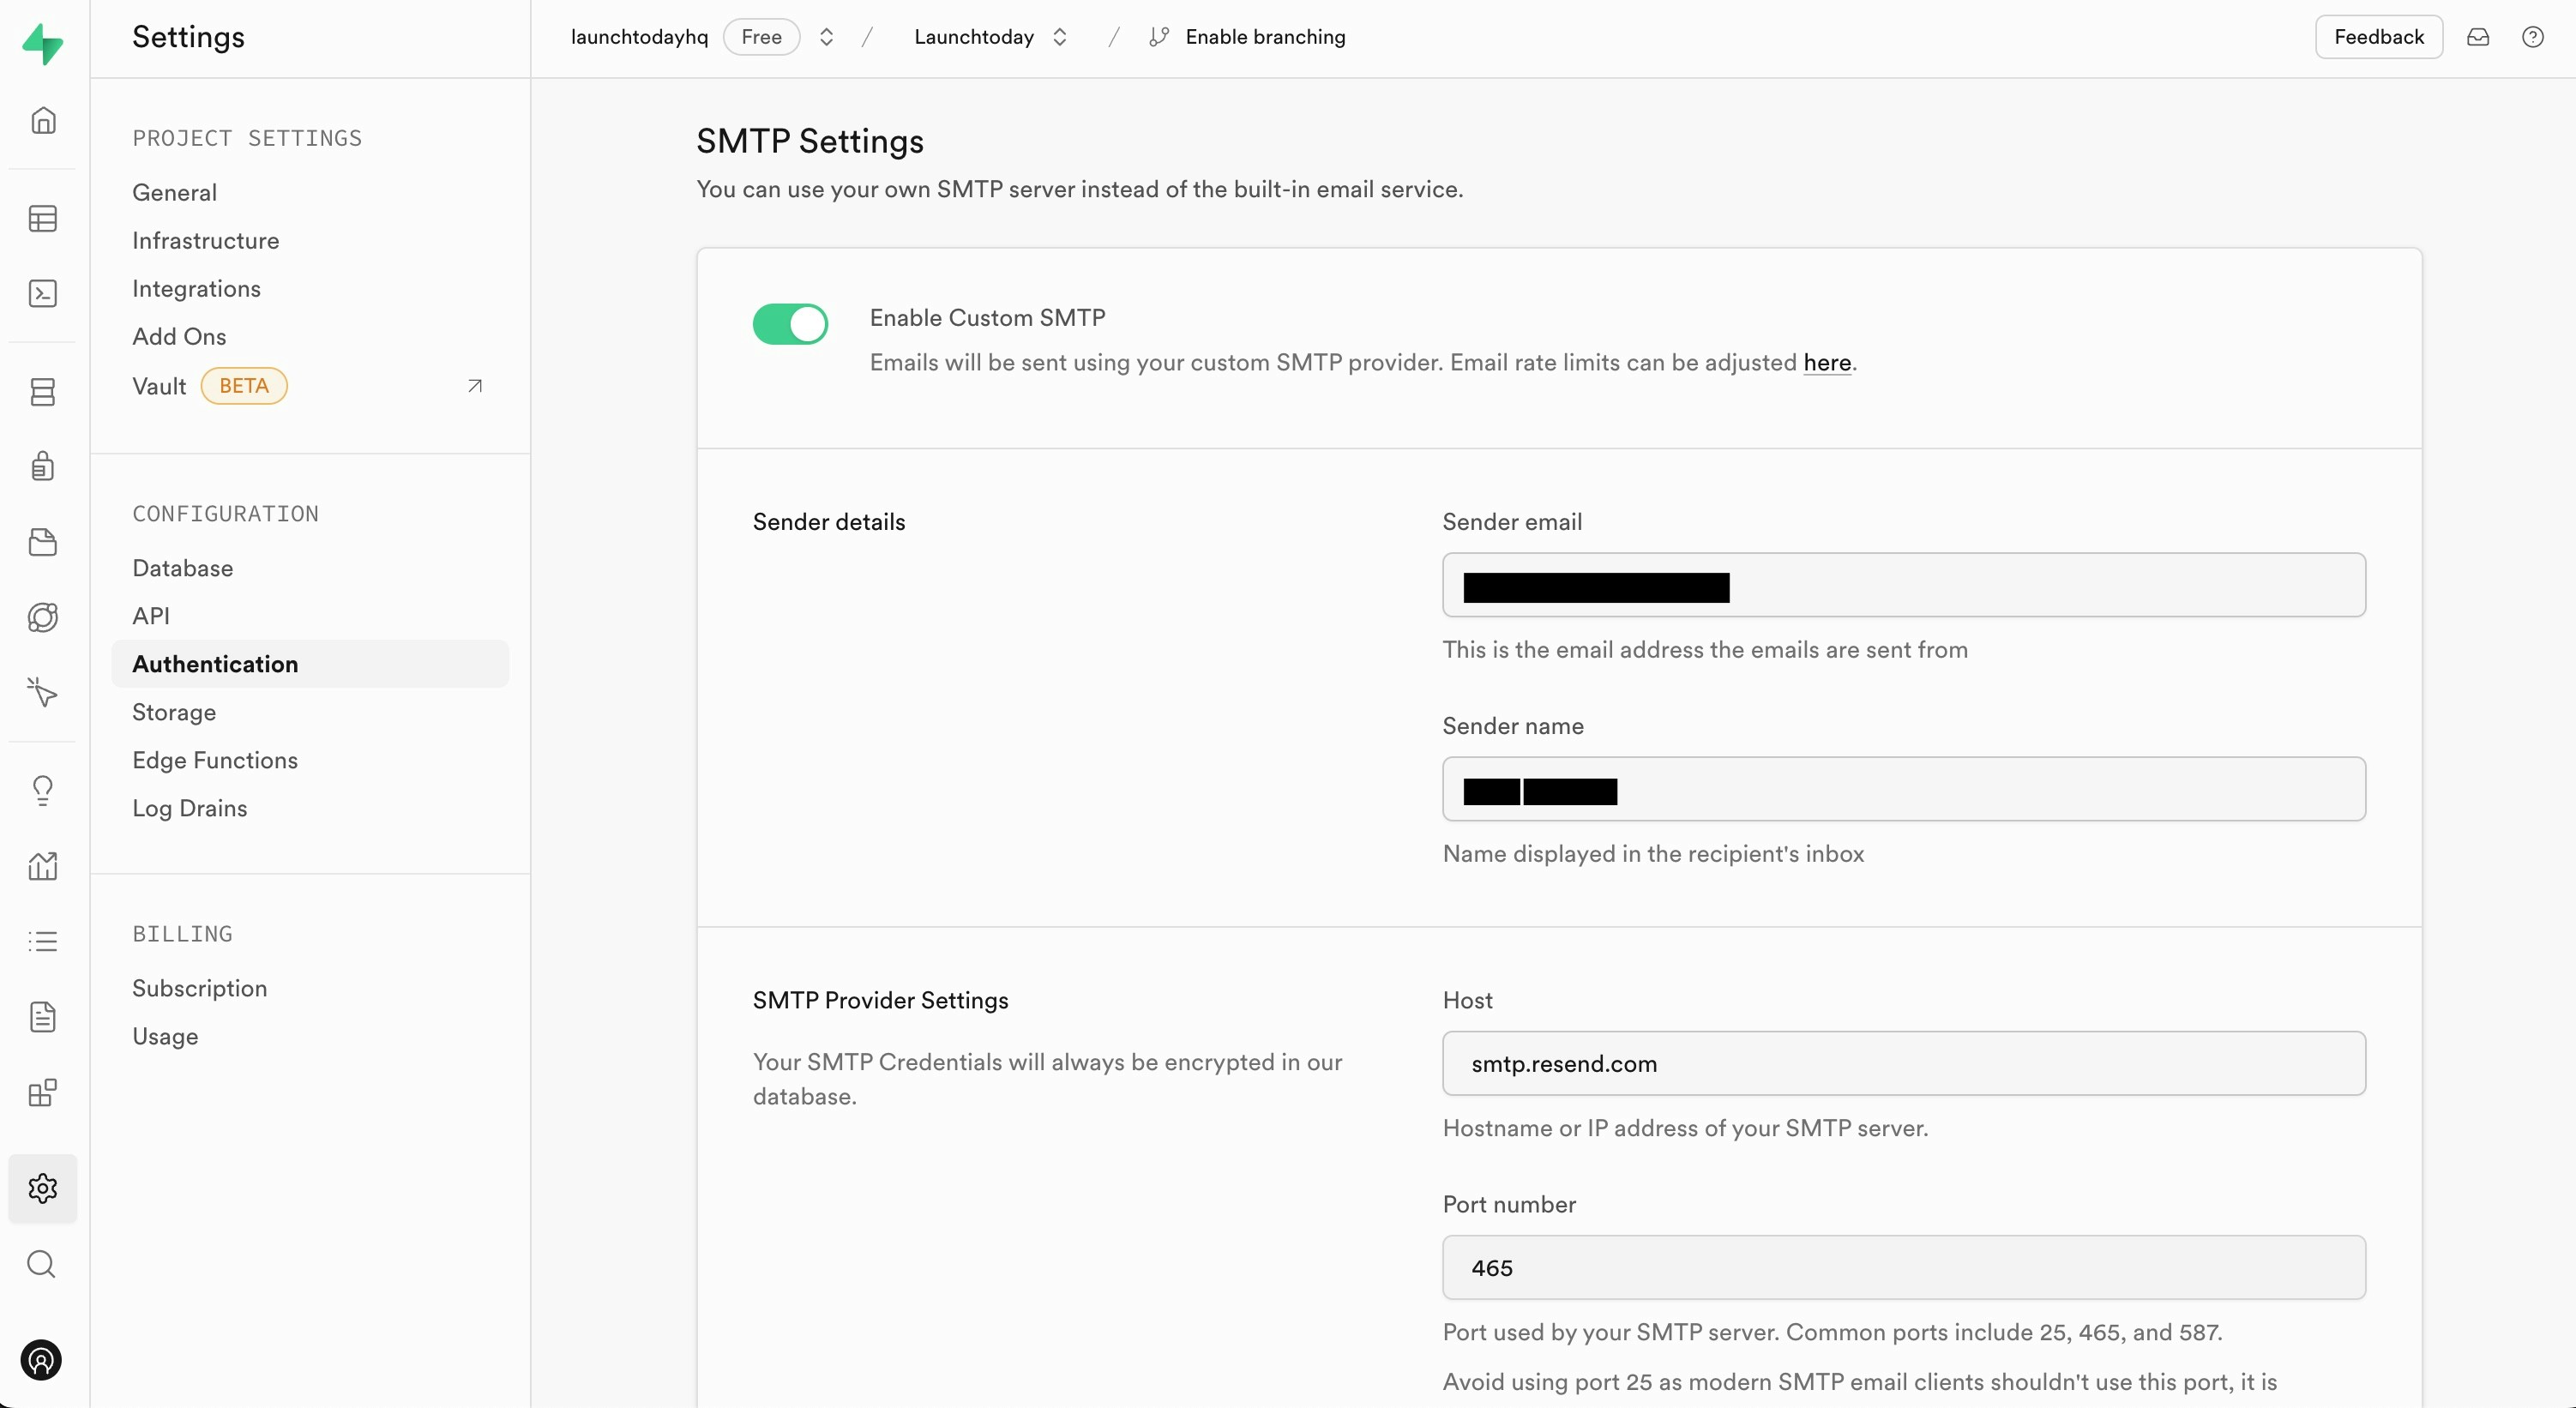Expand the Launchtoday project switcher
The width and height of the screenshot is (2576, 1408).
coord(1060,37)
